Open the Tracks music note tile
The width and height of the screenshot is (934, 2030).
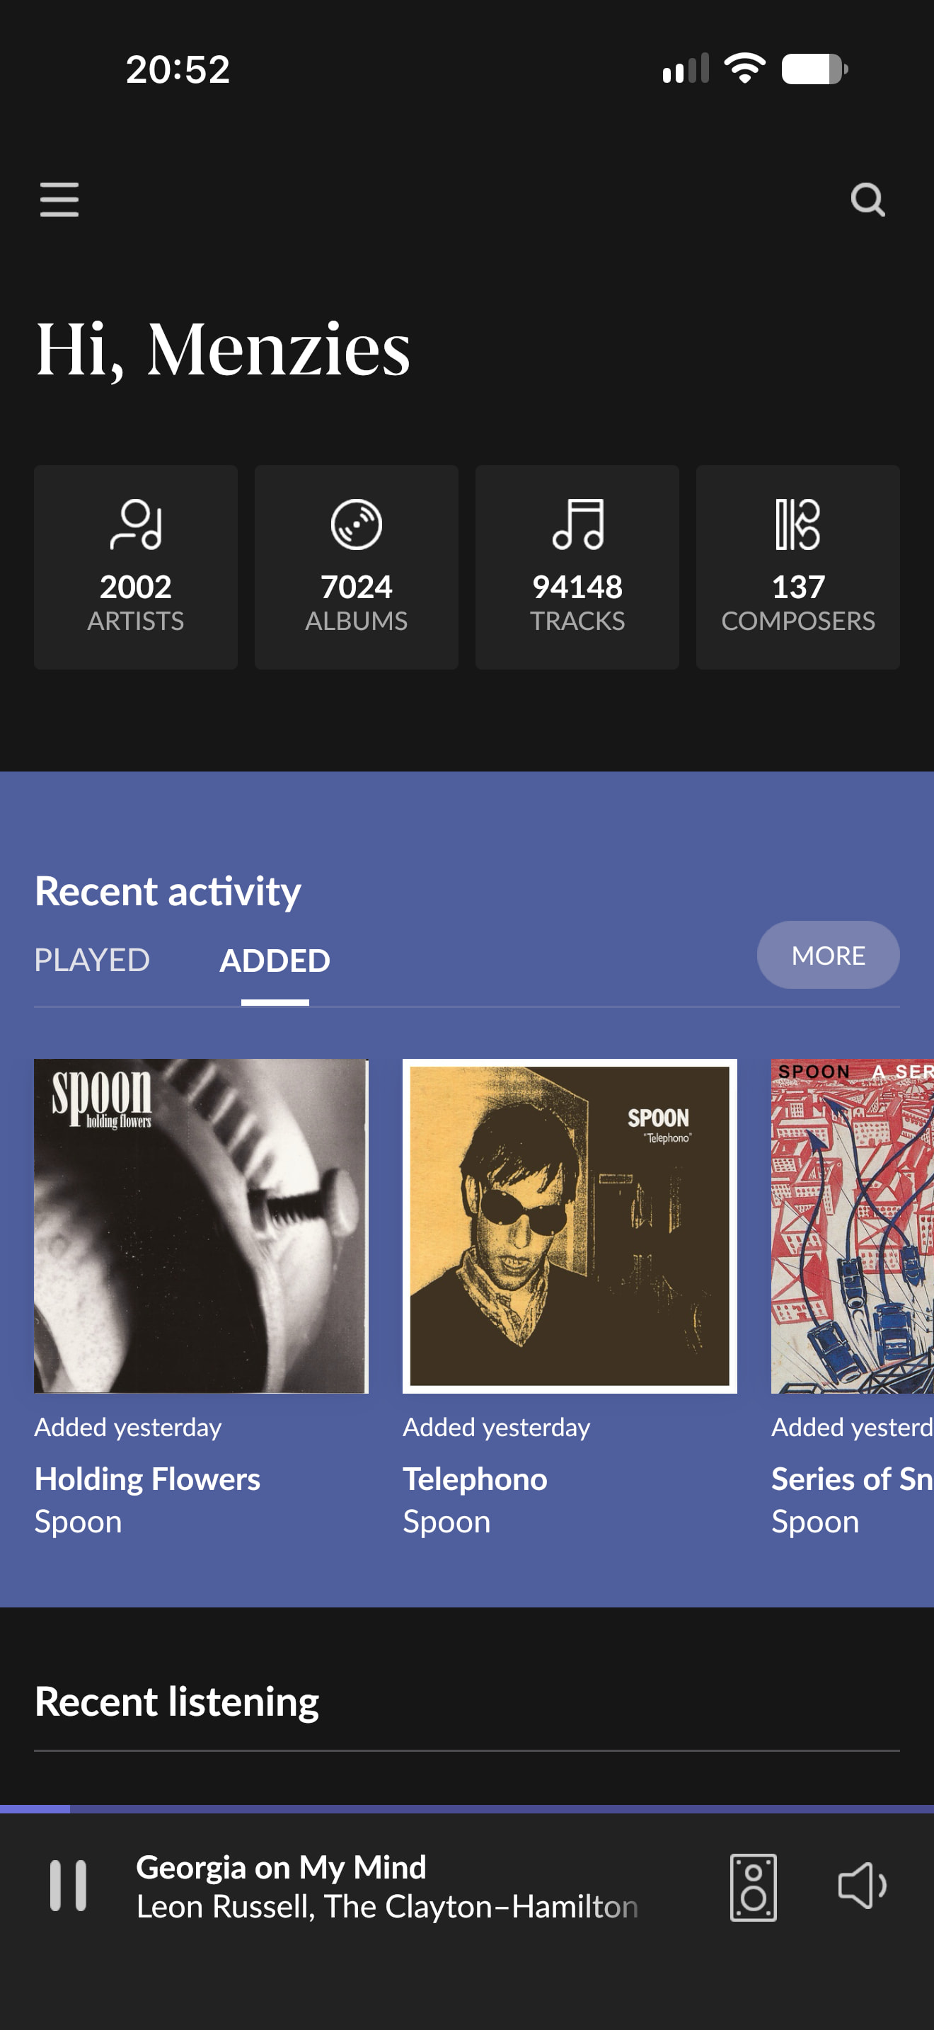point(577,568)
